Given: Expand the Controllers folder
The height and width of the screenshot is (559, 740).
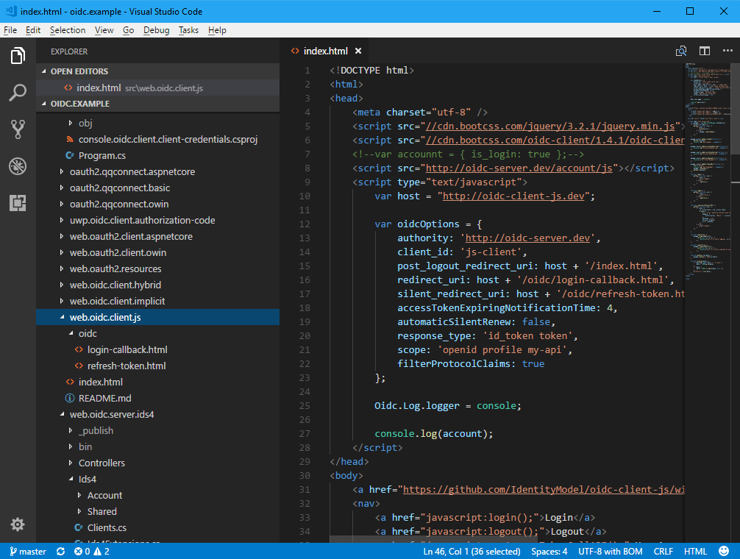Looking at the screenshot, I should (x=71, y=463).
